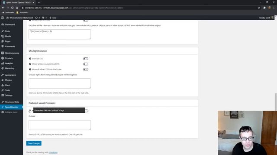Click the PreBoost help icon under cursor
The image size is (277, 155).
point(30,111)
